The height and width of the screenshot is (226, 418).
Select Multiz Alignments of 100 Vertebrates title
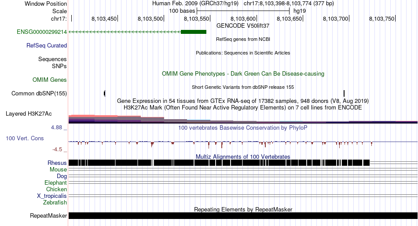click(x=243, y=157)
